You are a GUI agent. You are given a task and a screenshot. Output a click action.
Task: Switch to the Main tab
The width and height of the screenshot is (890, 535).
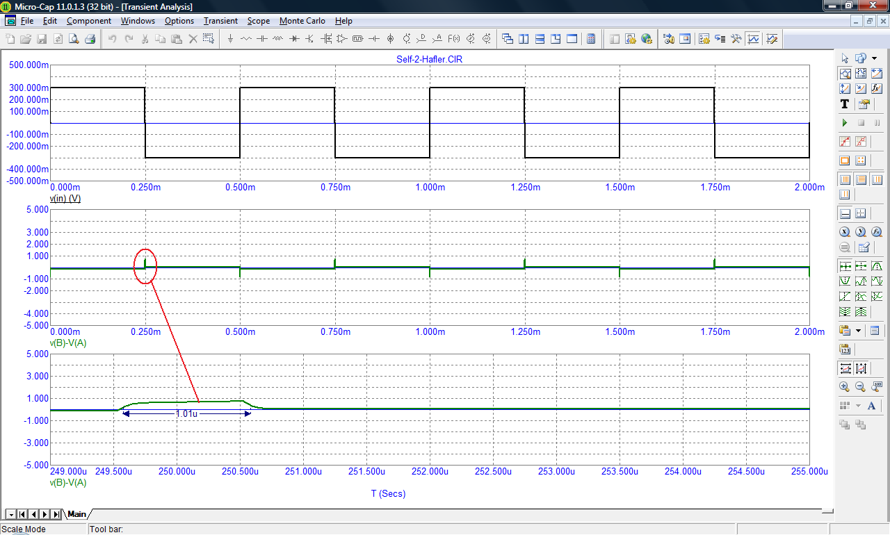tap(76, 514)
